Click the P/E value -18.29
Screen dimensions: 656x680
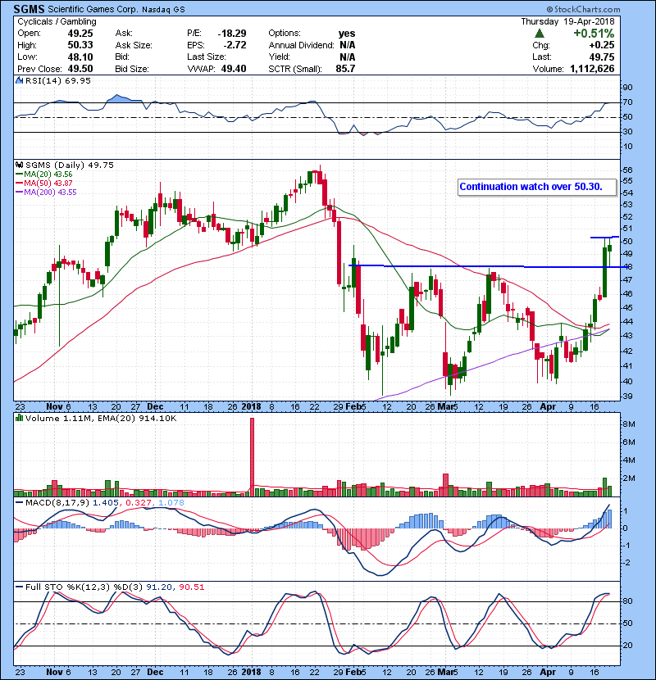point(232,34)
